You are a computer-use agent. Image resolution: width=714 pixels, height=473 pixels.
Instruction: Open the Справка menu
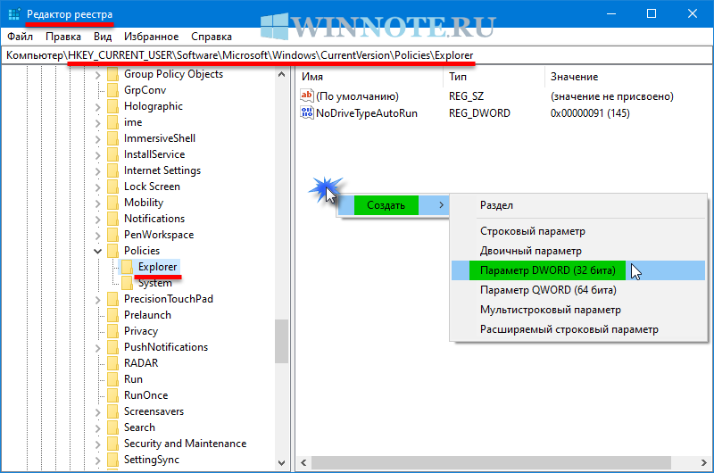212,37
